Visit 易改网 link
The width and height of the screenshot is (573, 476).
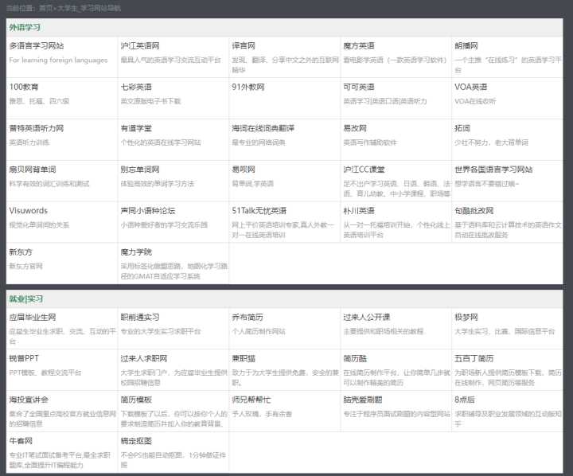(355, 128)
